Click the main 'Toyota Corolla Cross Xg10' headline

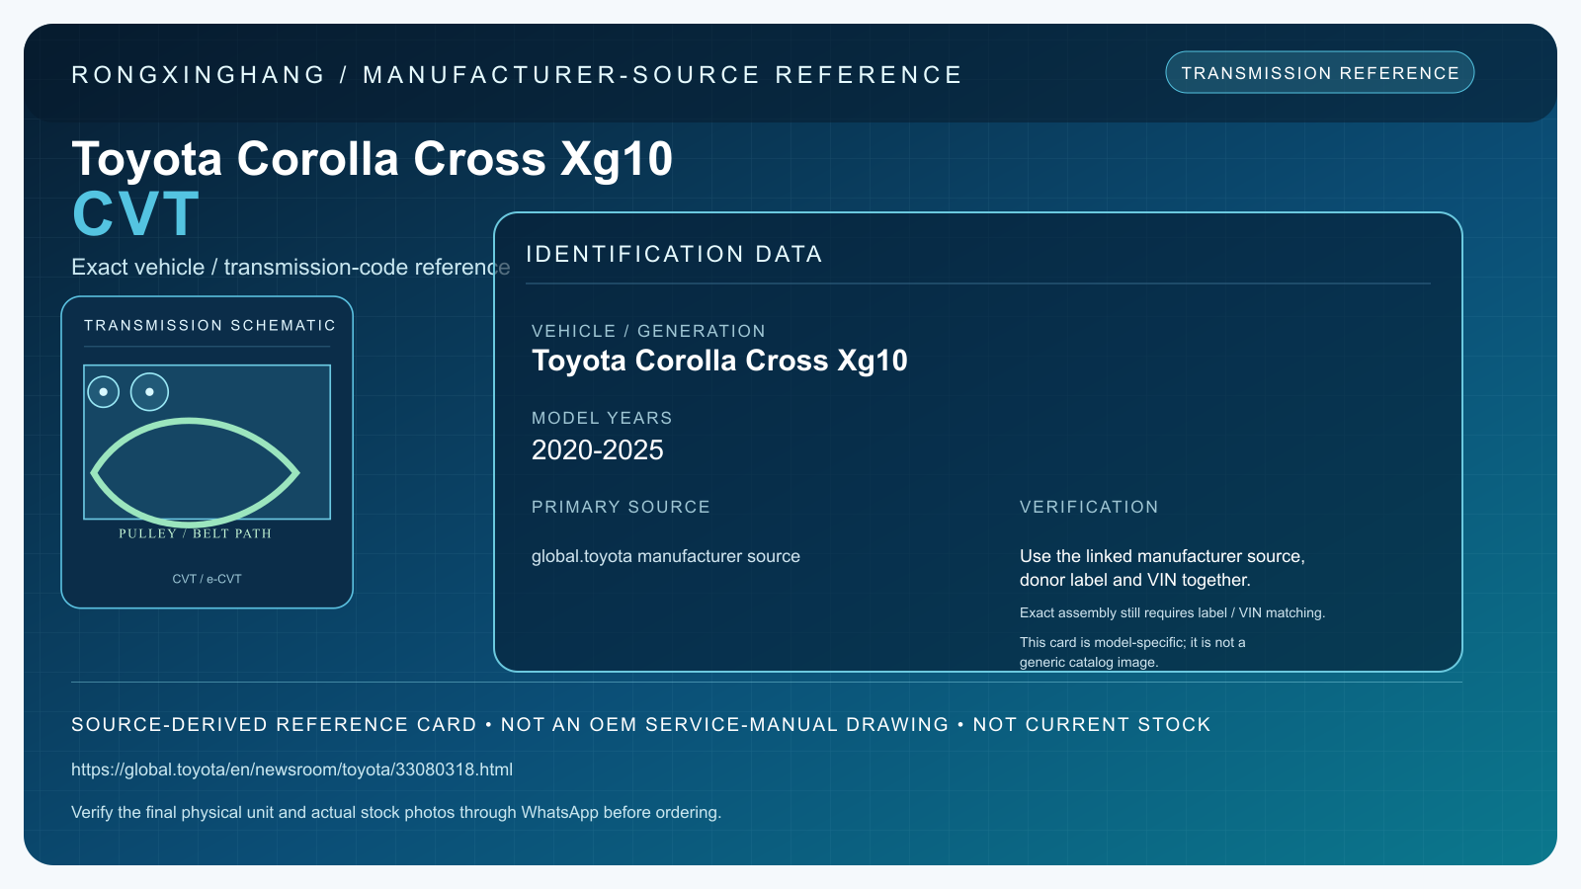[x=373, y=159]
